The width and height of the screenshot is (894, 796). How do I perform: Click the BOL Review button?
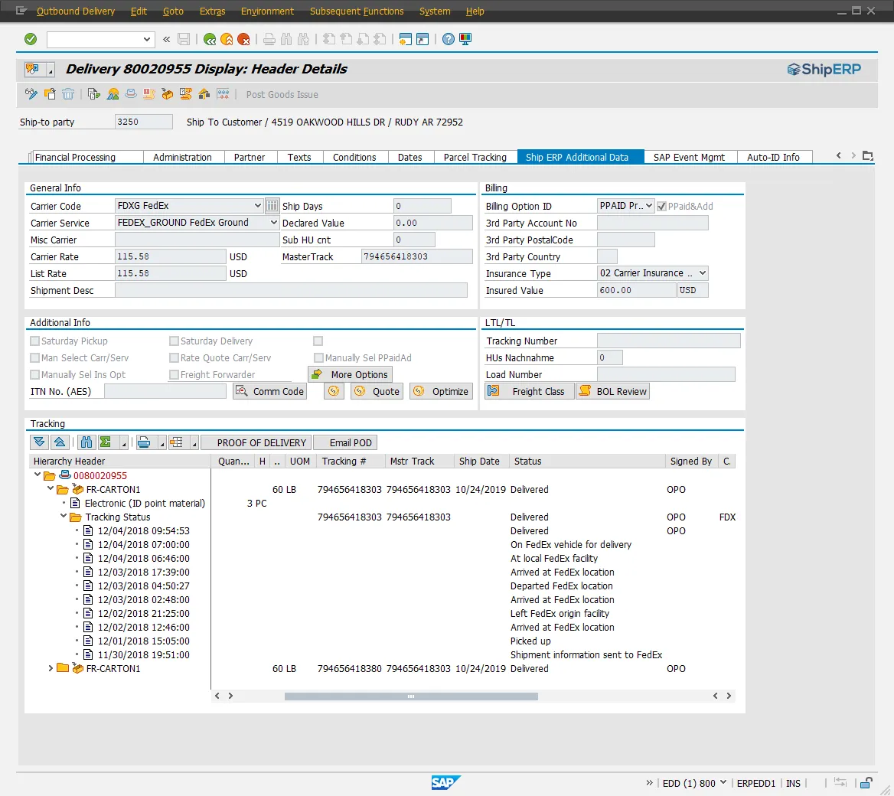coord(612,391)
